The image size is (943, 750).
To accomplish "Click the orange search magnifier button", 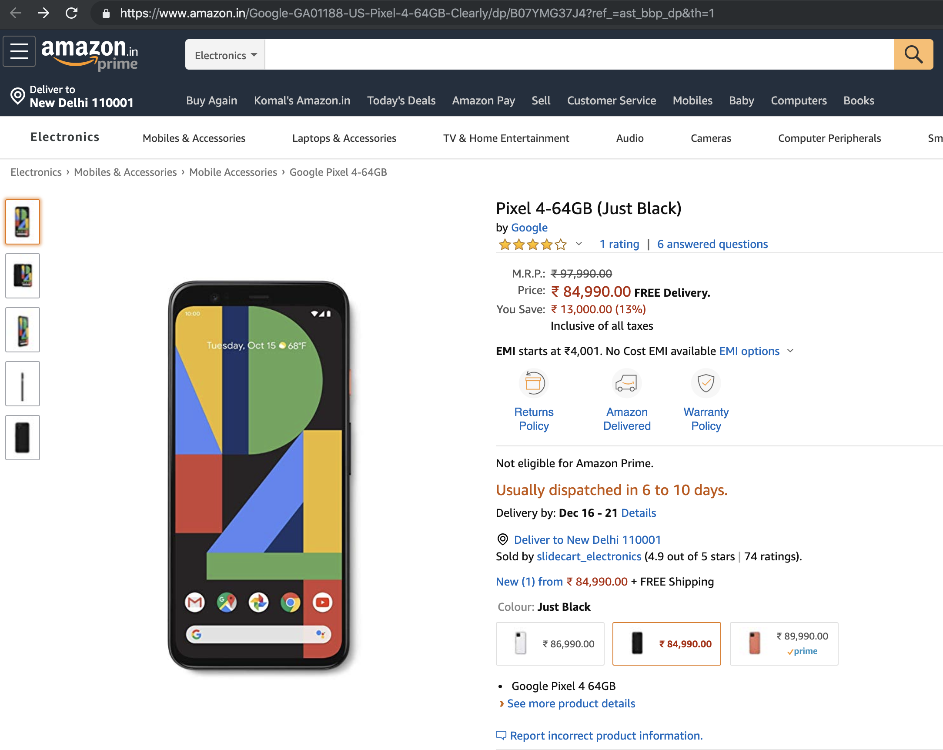I will click(x=913, y=54).
